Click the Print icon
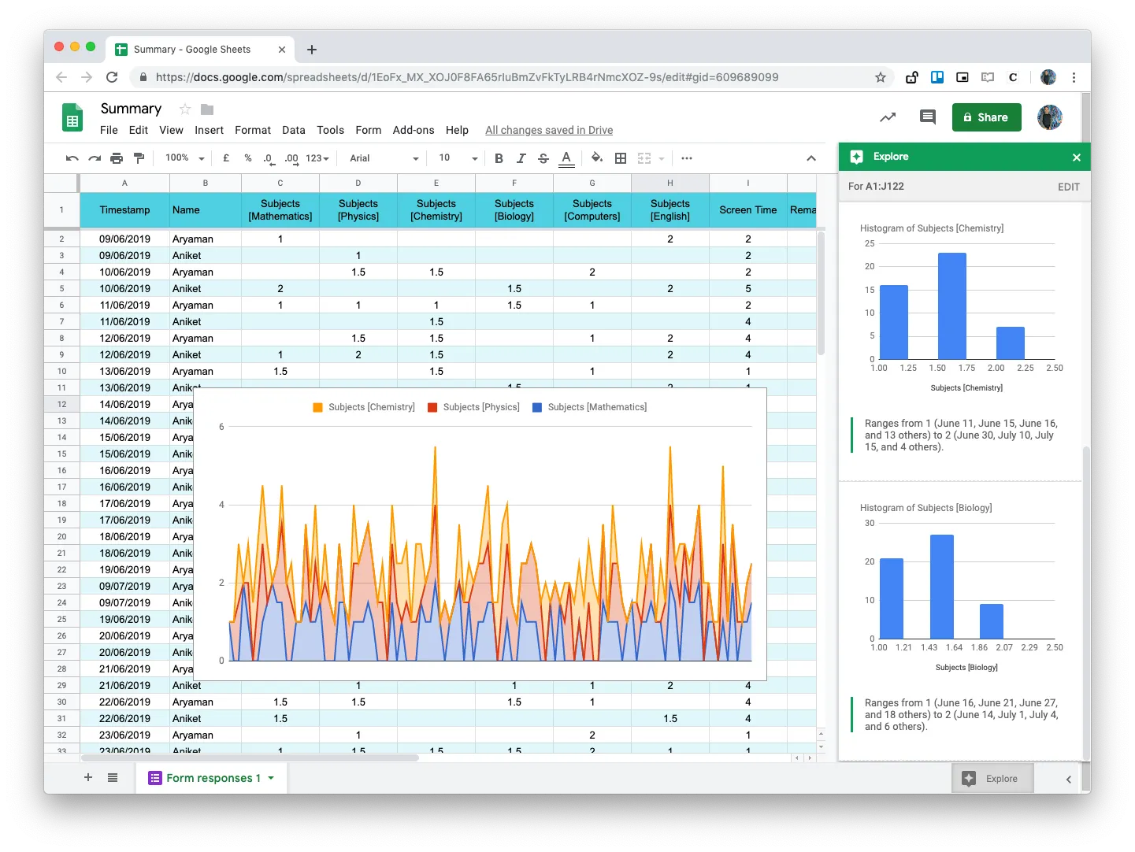This screenshot has width=1135, height=852. 117,158
